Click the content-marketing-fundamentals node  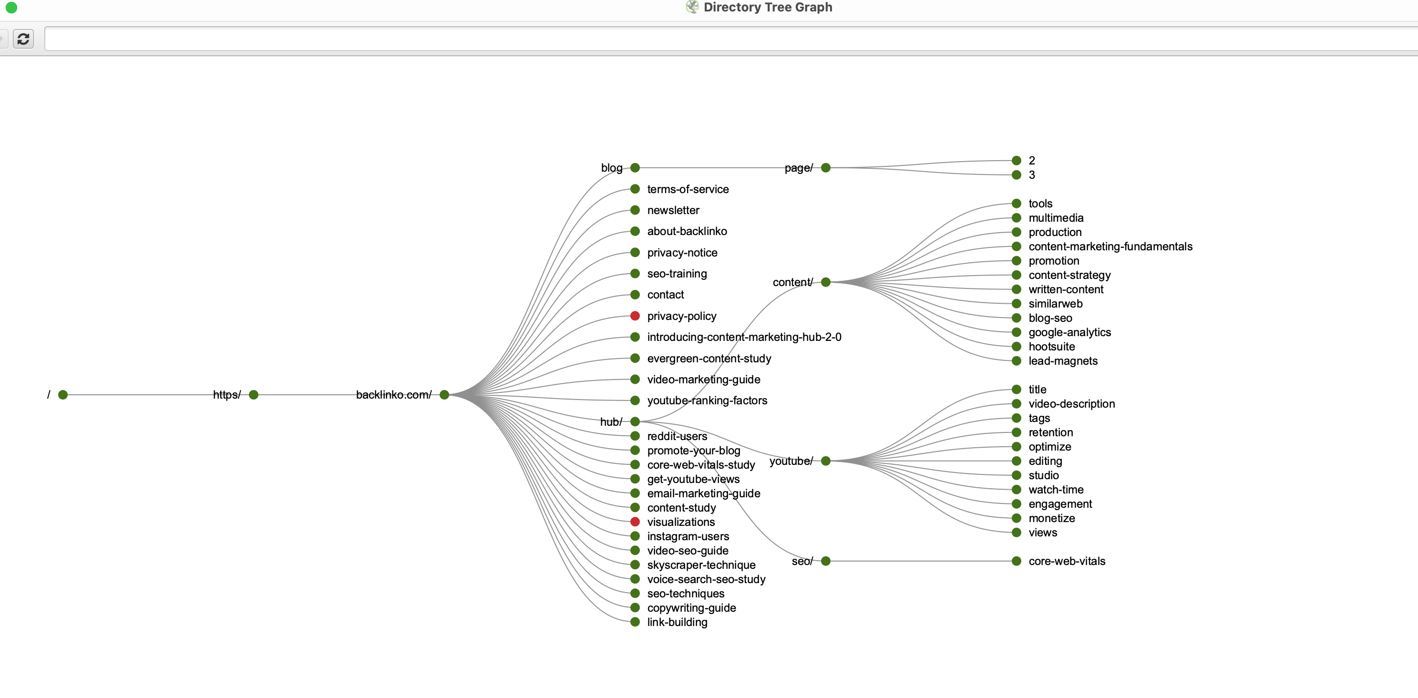click(1016, 246)
